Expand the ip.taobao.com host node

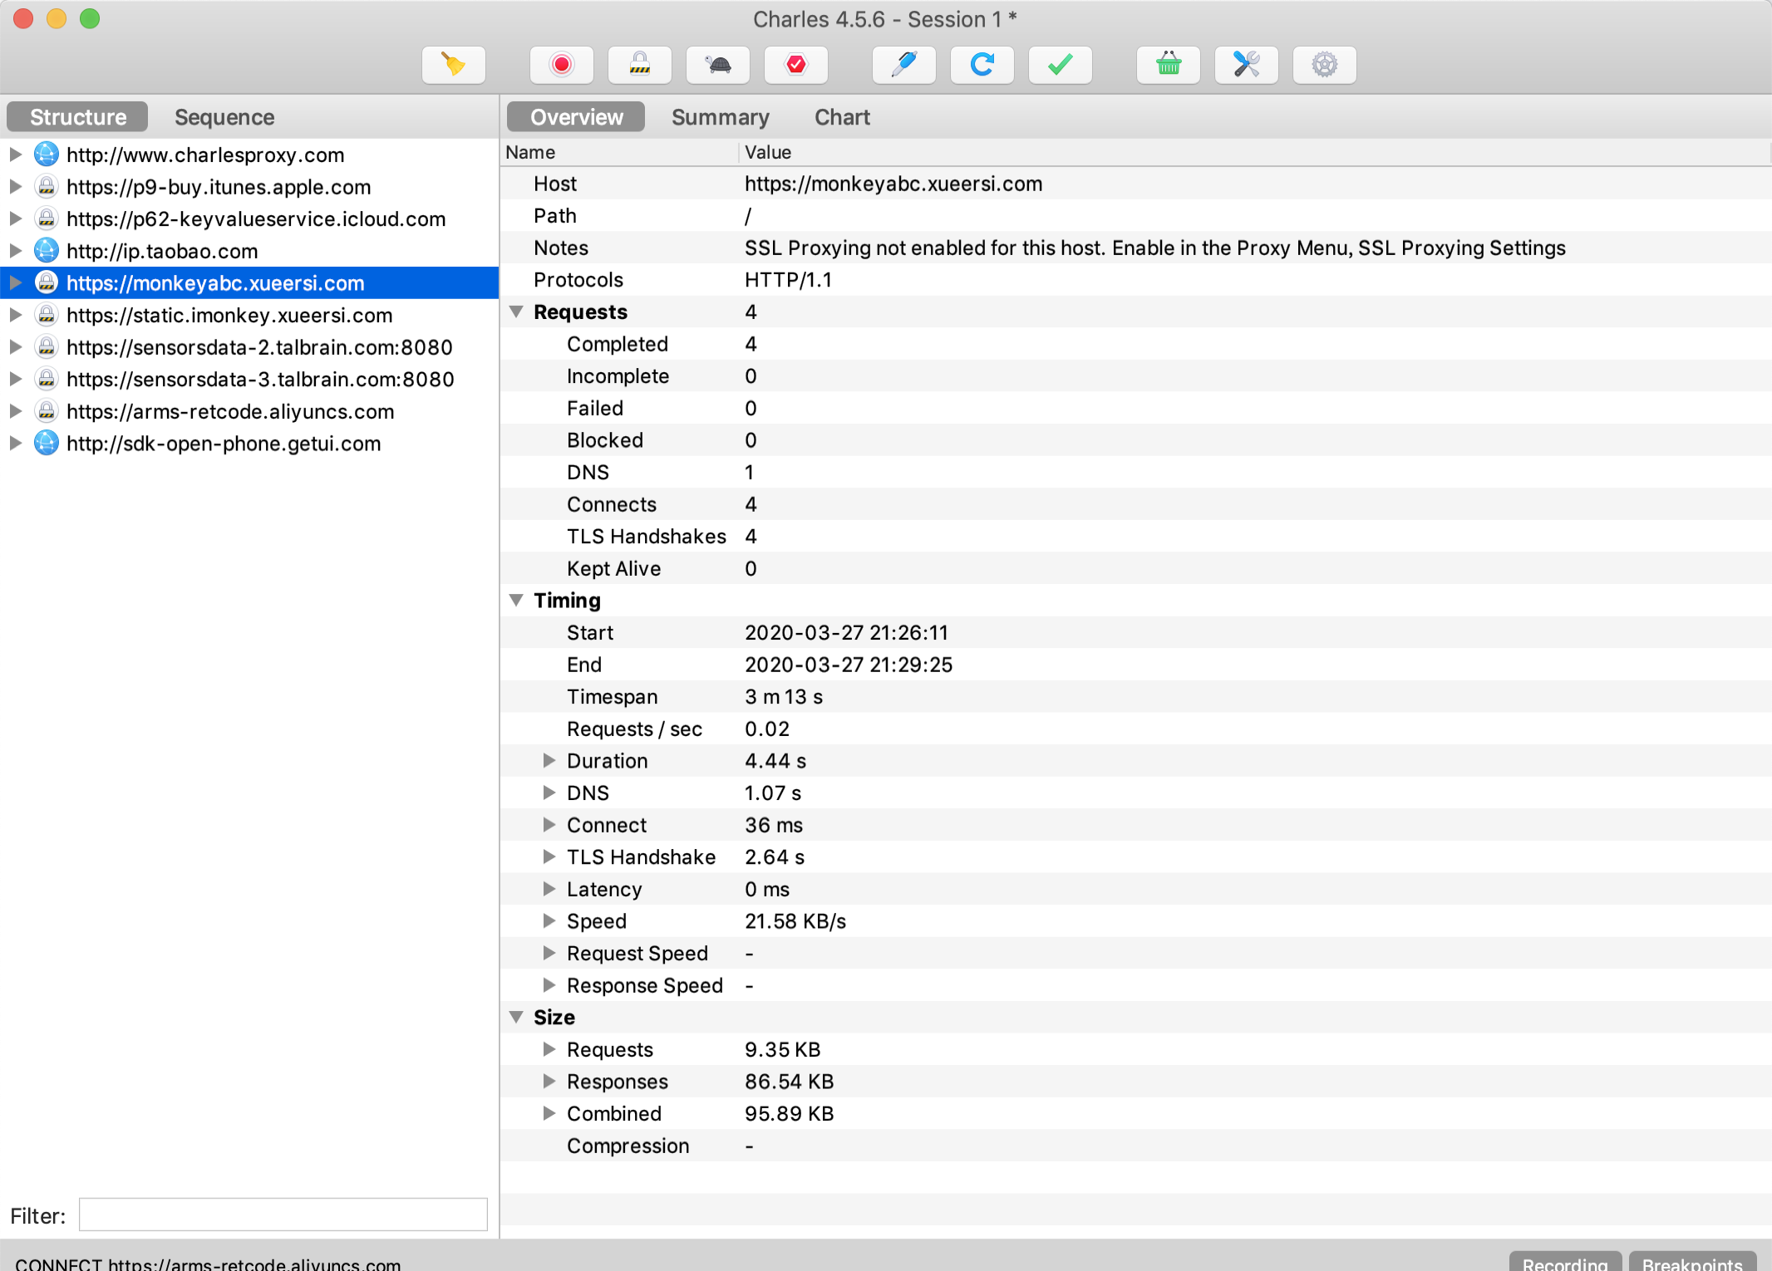click(x=15, y=251)
